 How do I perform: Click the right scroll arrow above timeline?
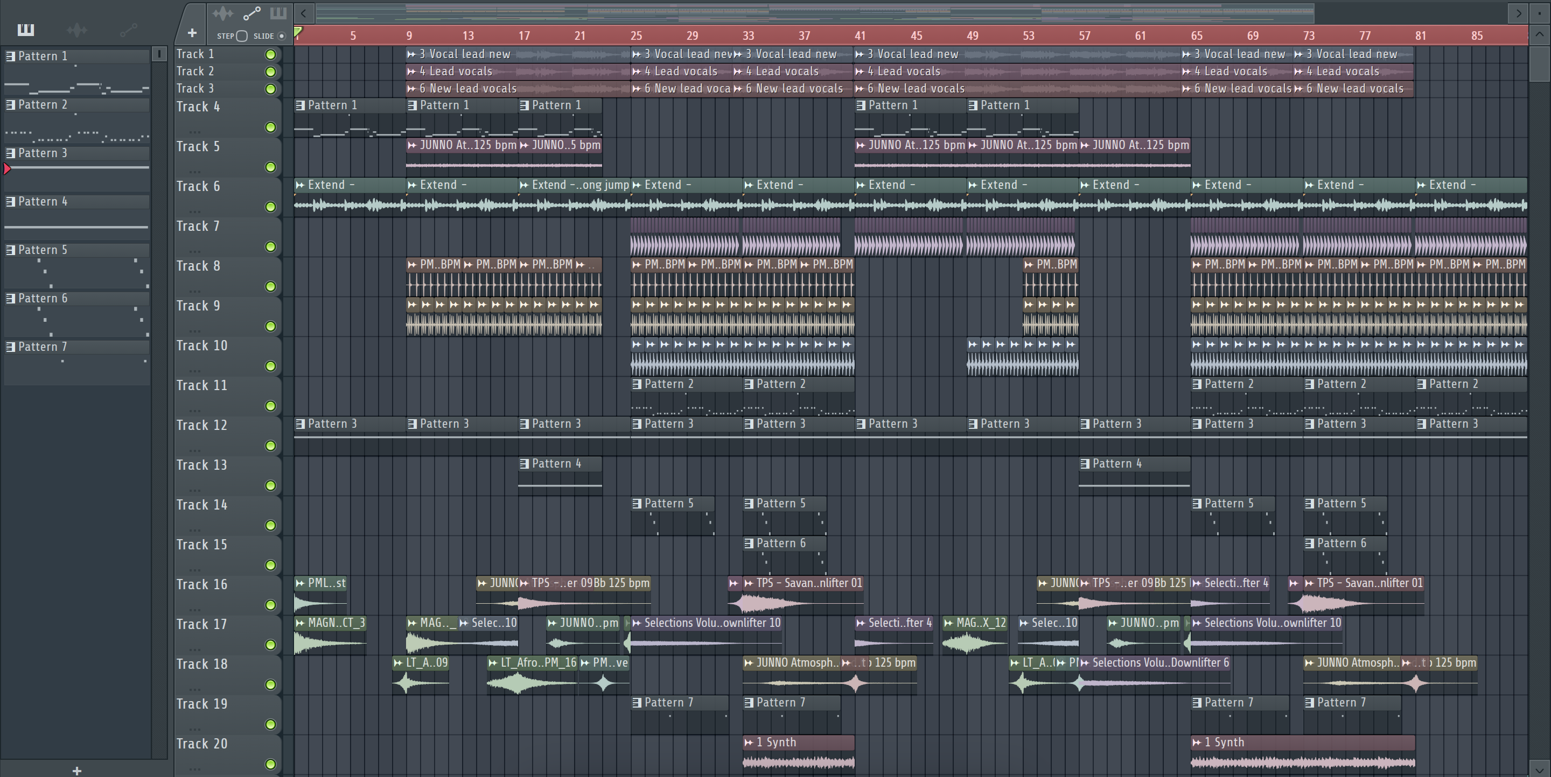coord(1519,12)
